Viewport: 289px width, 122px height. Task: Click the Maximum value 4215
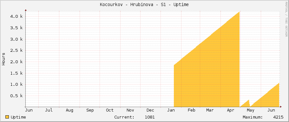[x=278, y=117]
